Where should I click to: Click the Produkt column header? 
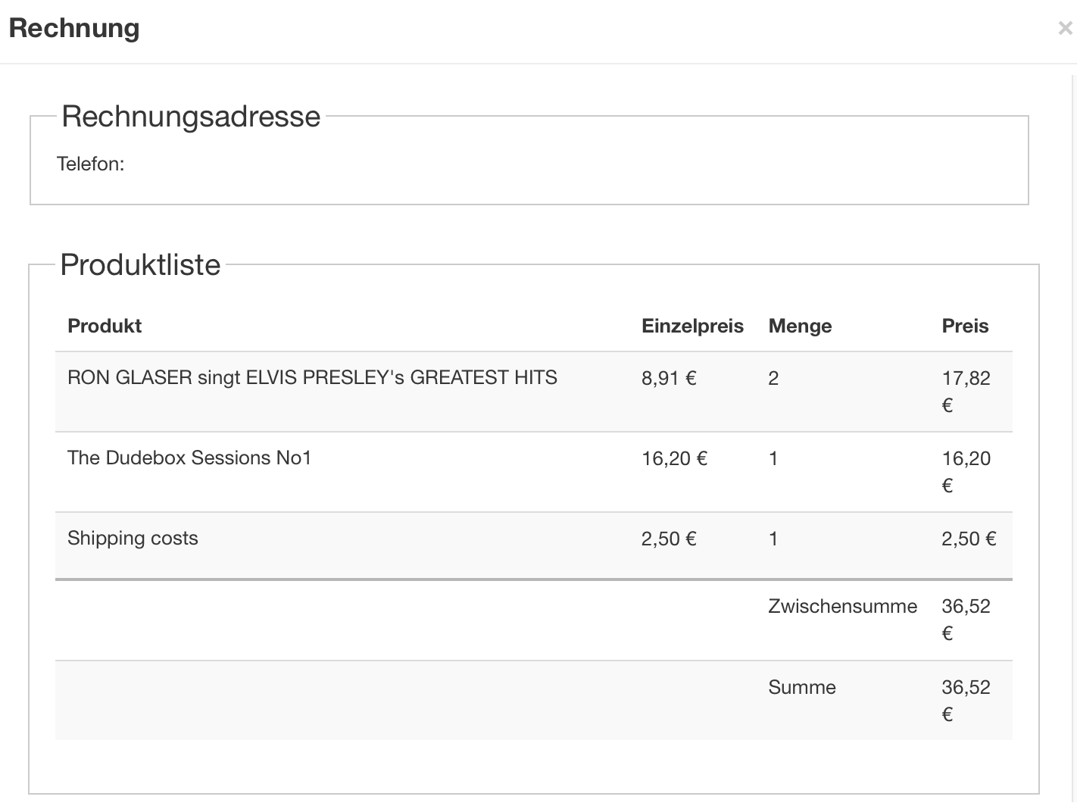pos(105,326)
